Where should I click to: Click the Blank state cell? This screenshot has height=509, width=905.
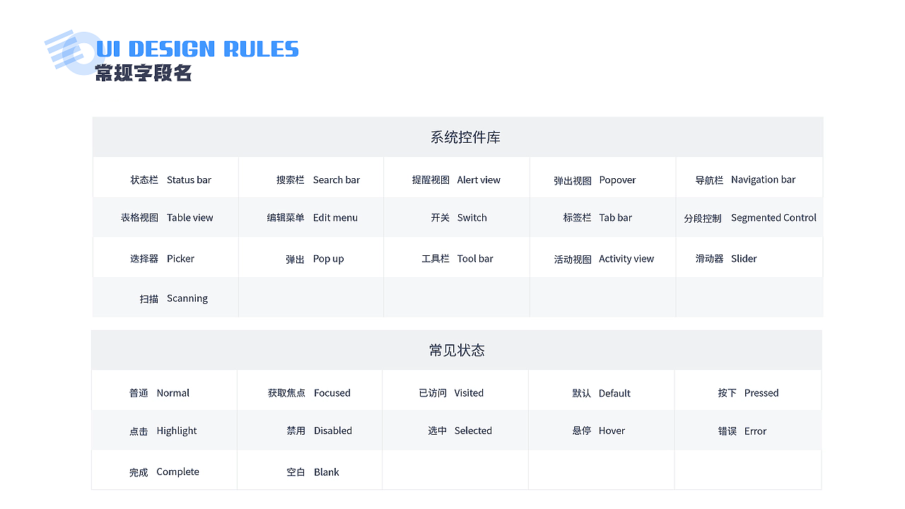point(313,472)
